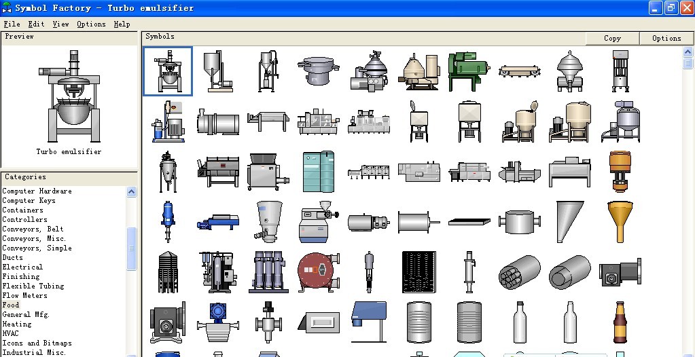Viewport: 695px width, 357px height.
Task: Select the Ducts category
Action: coord(12,257)
